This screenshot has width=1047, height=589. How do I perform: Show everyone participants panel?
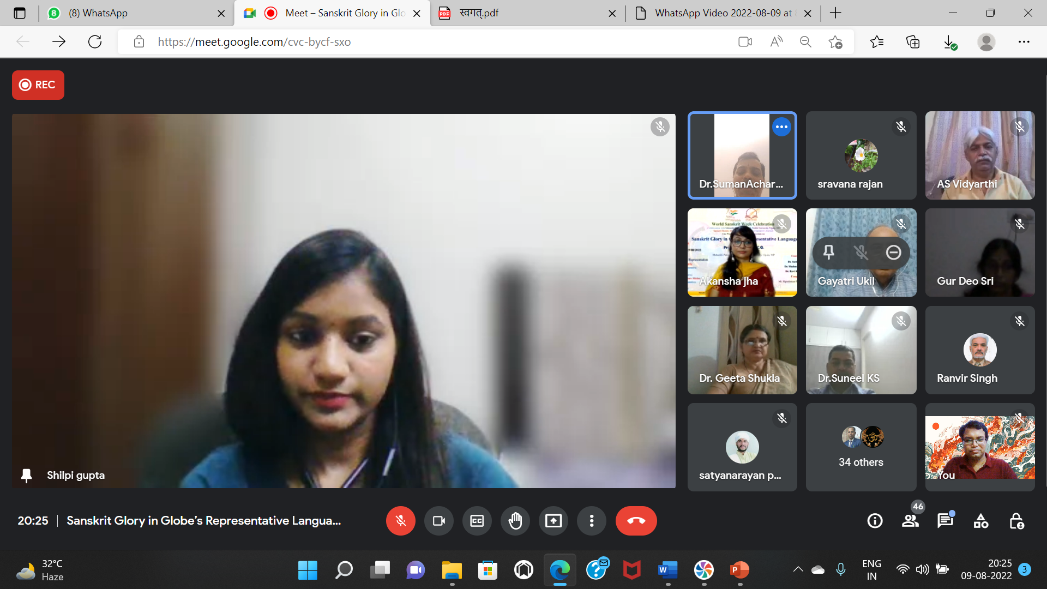pyautogui.click(x=910, y=521)
